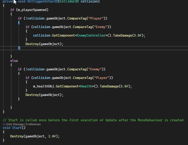The width and height of the screenshot is (188, 145).
Task: Click the EnemyController type name
Action: (91, 35)
